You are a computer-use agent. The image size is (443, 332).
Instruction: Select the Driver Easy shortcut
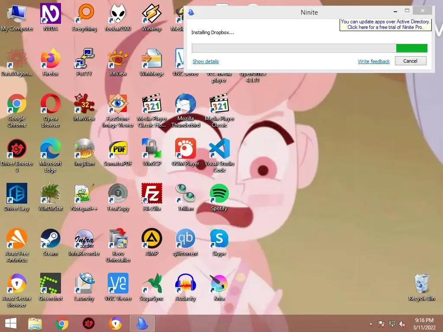pyautogui.click(x=17, y=197)
